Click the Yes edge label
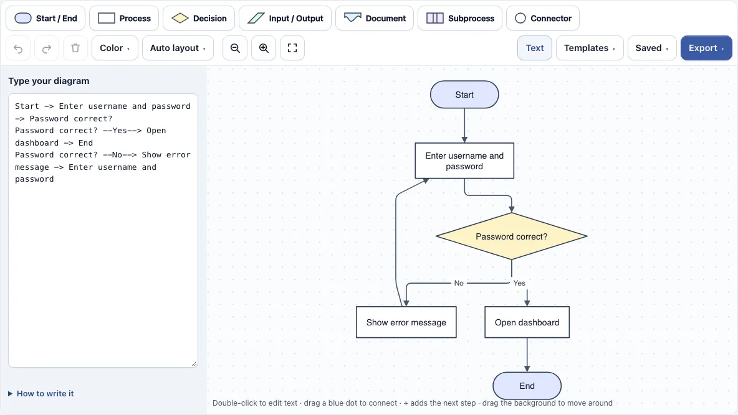This screenshot has height=415, width=738. coord(519,283)
